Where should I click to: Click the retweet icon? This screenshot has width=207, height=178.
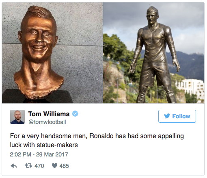[x=28, y=166]
